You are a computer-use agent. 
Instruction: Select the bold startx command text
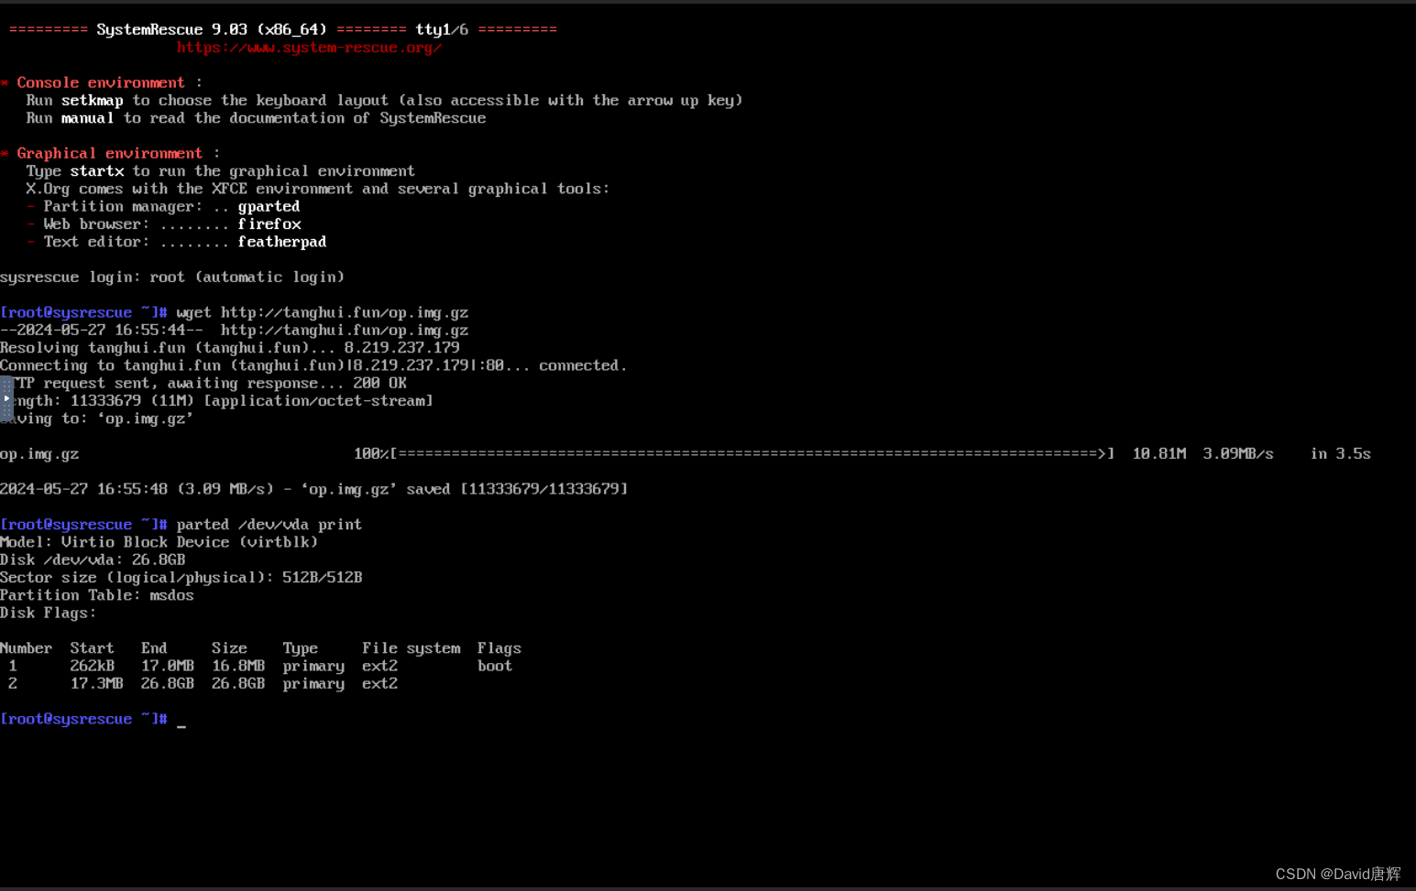(x=97, y=170)
